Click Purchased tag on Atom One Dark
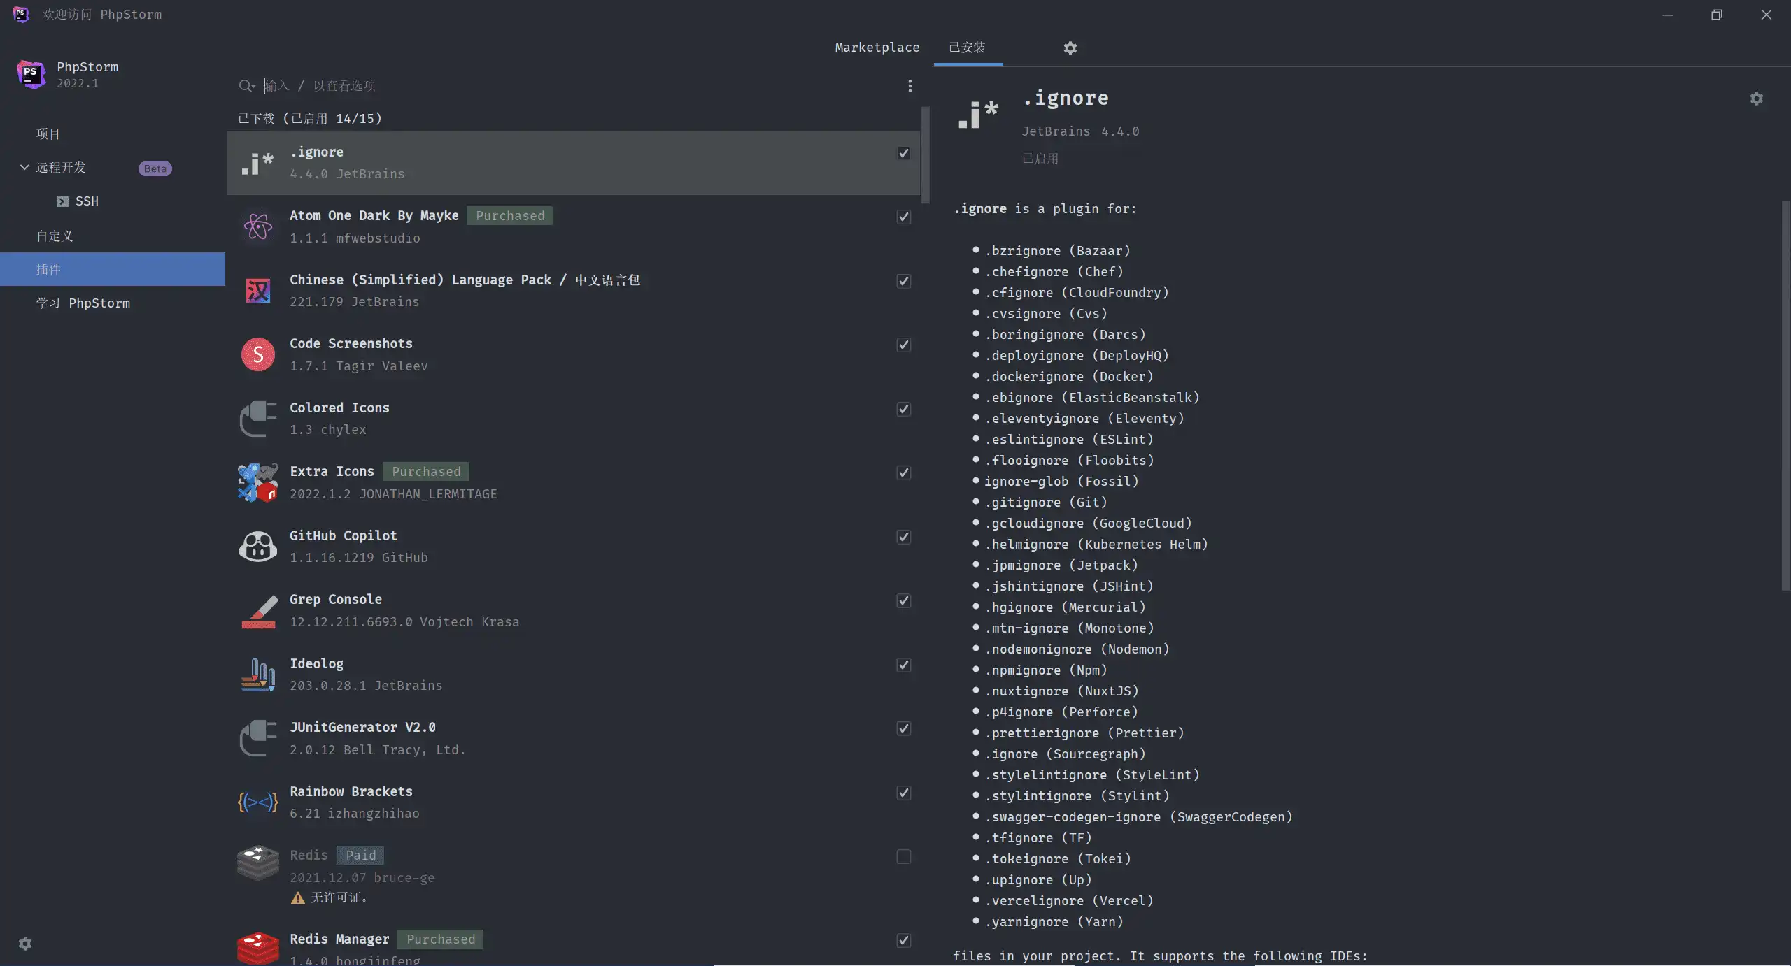The height and width of the screenshot is (966, 1791). click(510, 216)
